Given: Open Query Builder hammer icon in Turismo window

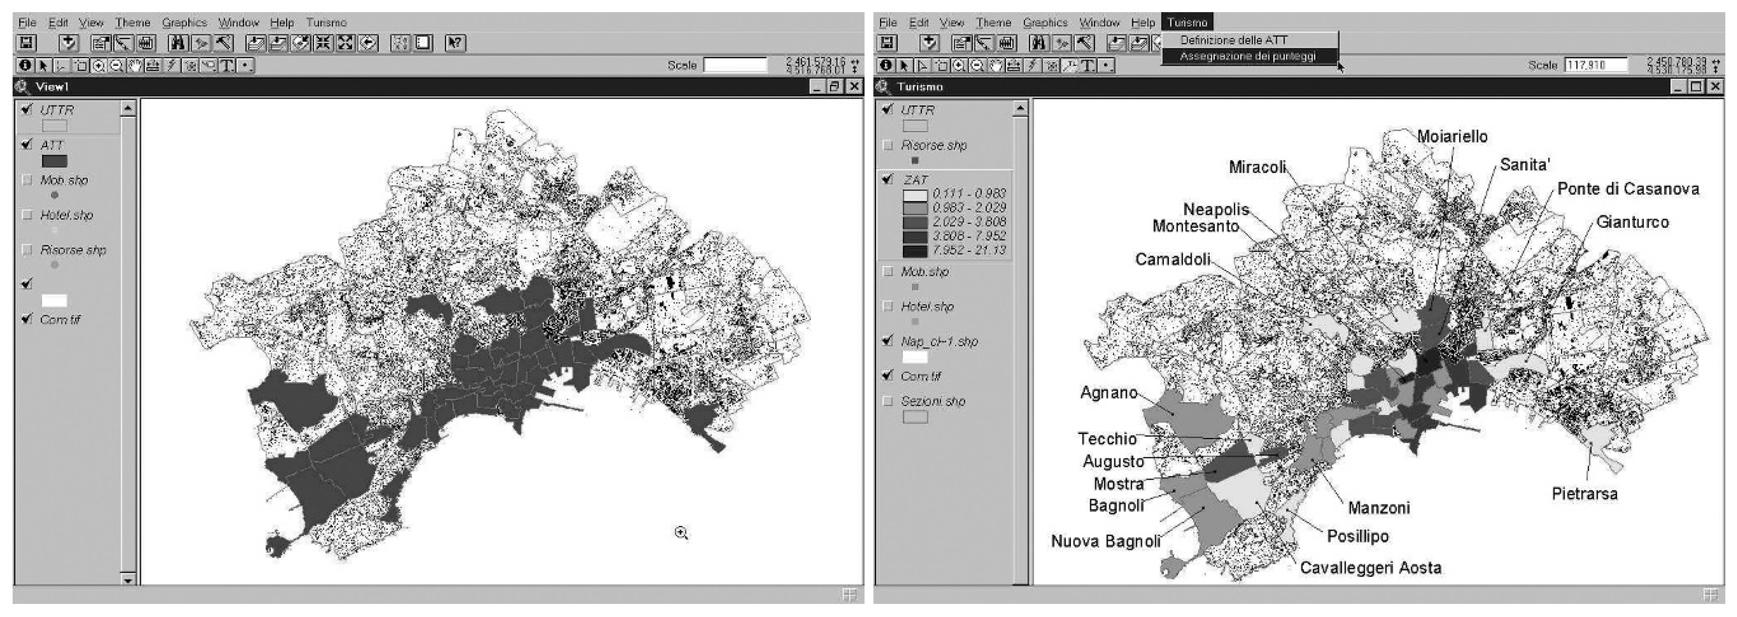Looking at the screenshot, I should 1083,43.
